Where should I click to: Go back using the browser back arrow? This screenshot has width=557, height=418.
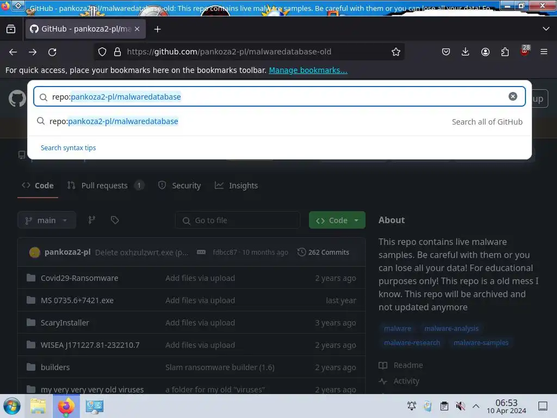[13, 52]
